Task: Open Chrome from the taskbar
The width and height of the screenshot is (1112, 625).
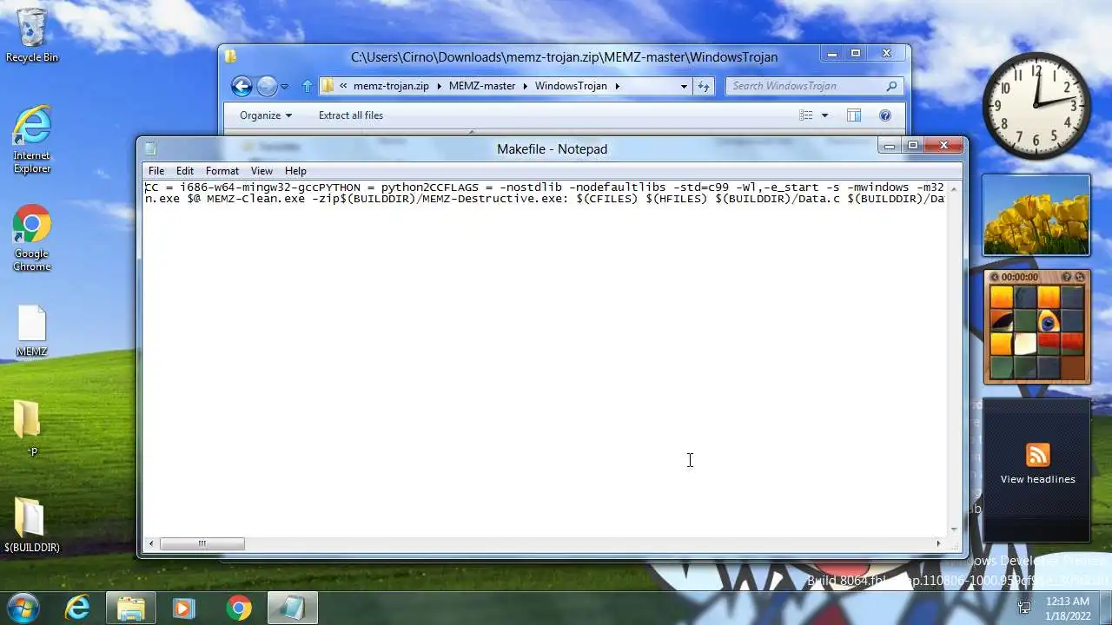Action: (x=238, y=609)
